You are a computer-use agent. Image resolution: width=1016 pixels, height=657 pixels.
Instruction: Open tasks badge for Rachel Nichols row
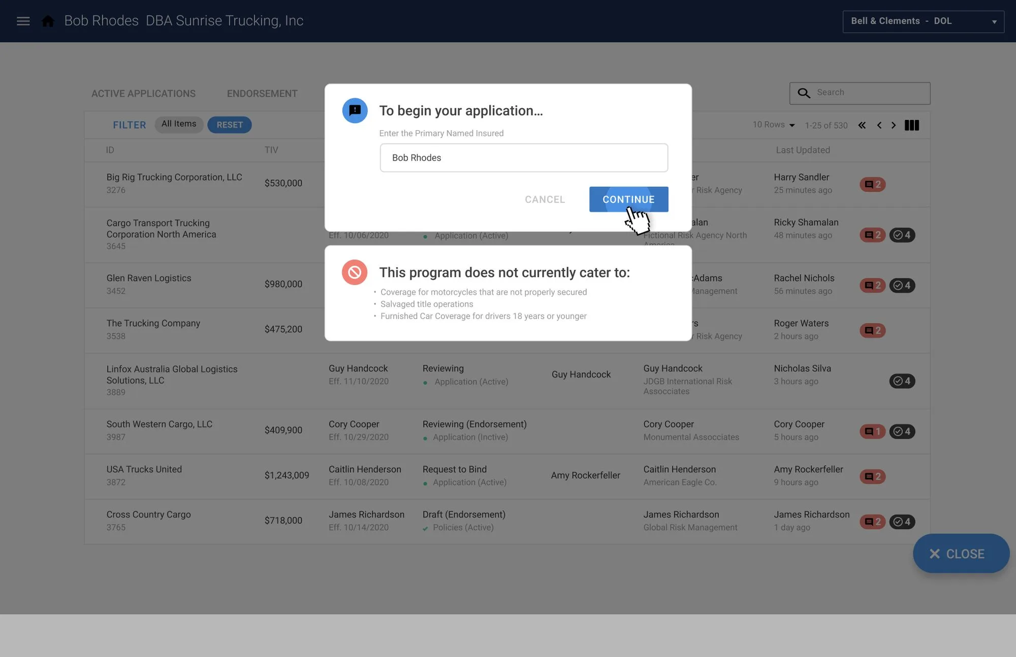pos(902,285)
